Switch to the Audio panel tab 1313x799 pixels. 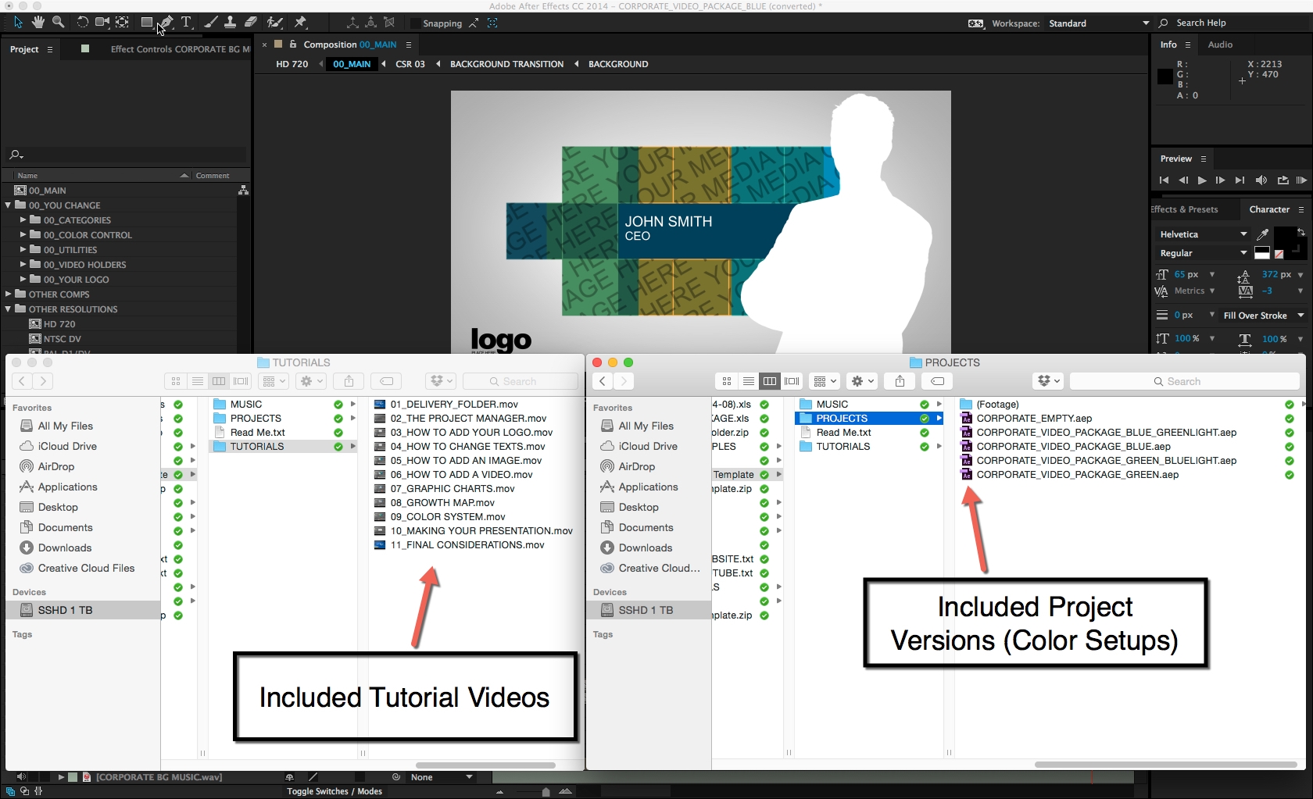point(1219,45)
